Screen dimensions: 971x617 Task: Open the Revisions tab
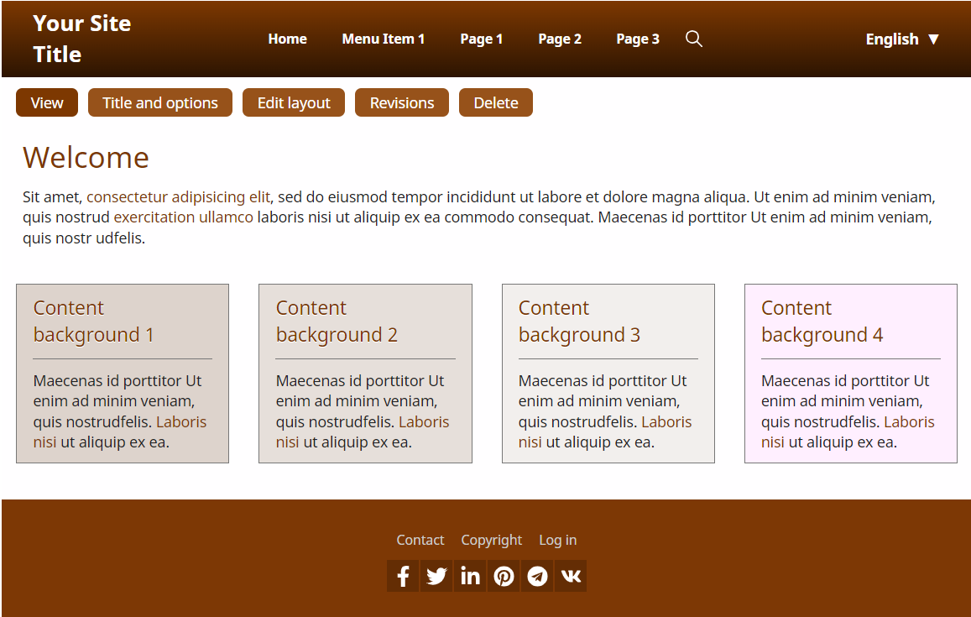pyautogui.click(x=402, y=102)
